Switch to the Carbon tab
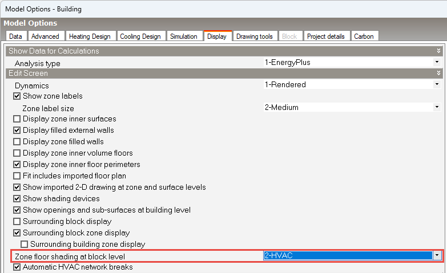The image size is (447, 273). (364, 36)
